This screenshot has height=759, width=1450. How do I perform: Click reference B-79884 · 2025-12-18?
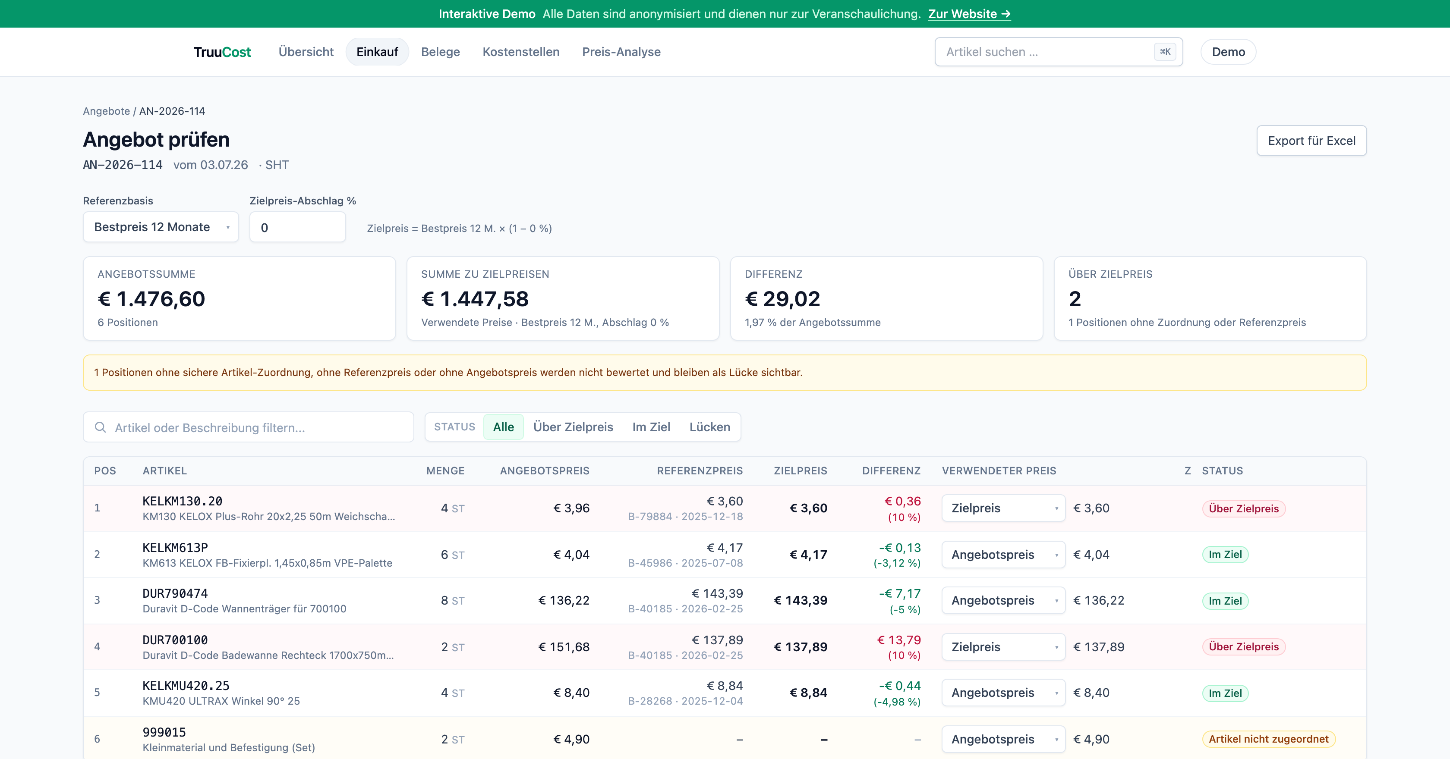tap(685, 517)
